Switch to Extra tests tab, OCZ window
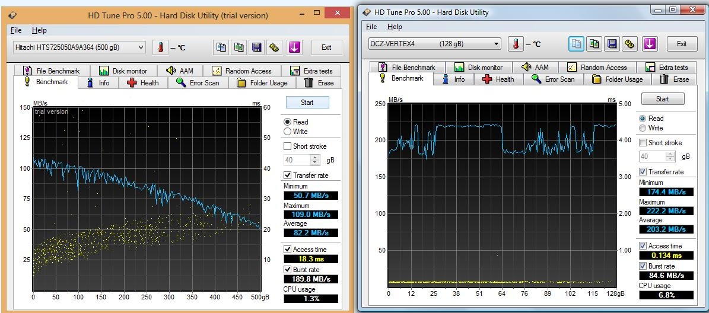Image resolution: width=709 pixels, height=313 pixels. pos(666,68)
